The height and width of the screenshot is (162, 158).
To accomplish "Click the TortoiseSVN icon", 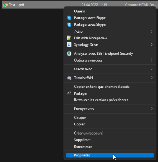I will click(x=69, y=78).
